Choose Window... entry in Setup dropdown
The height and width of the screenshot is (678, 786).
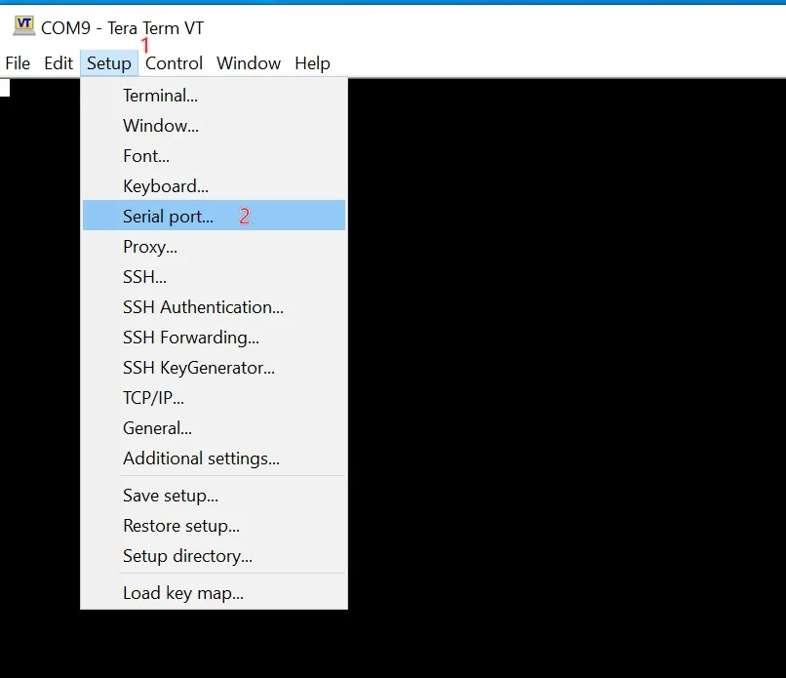(214, 126)
